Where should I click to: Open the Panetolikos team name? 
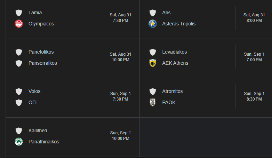pos(41,52)
